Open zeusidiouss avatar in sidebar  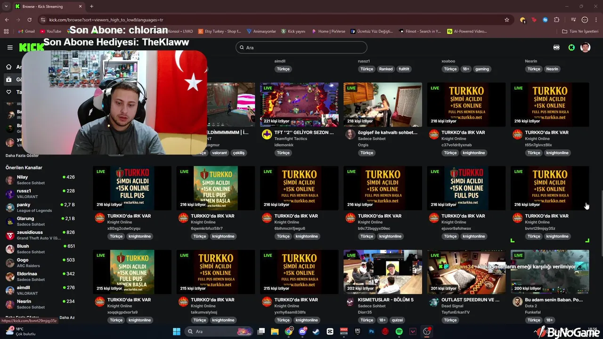coord(9,235)
